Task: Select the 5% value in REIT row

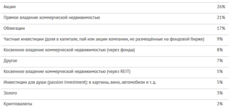Action: click(x=220, y=72)
